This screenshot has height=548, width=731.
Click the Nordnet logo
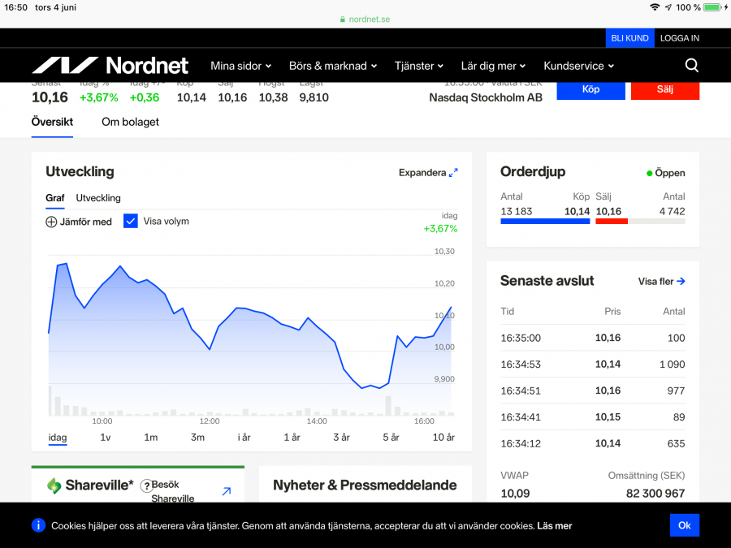(110, 66)
